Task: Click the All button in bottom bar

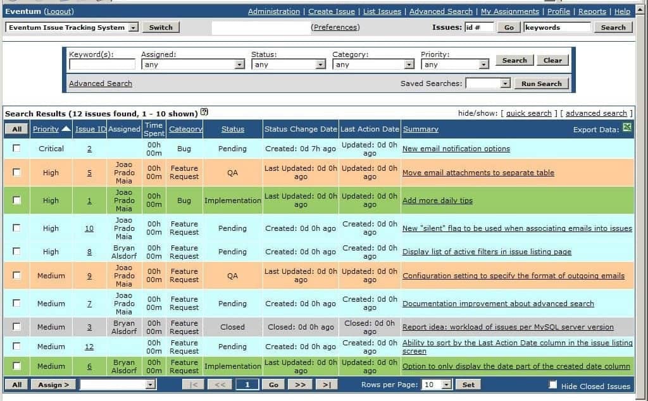Action: 16,385
